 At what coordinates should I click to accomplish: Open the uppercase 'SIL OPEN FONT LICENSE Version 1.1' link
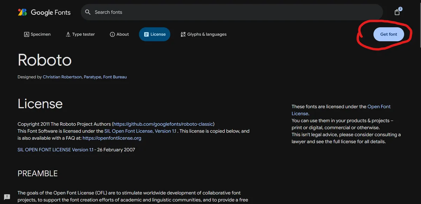pos(55,150)
